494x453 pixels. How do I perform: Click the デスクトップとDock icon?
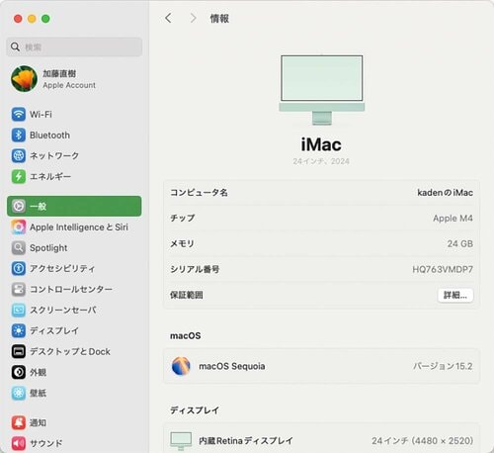[x=19, y=351]
